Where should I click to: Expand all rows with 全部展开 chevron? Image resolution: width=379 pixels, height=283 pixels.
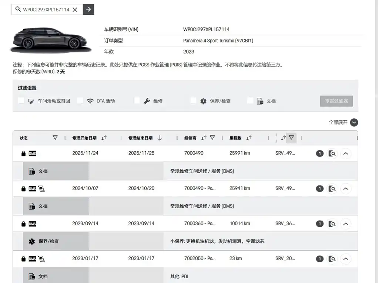(x=354, y=122)
